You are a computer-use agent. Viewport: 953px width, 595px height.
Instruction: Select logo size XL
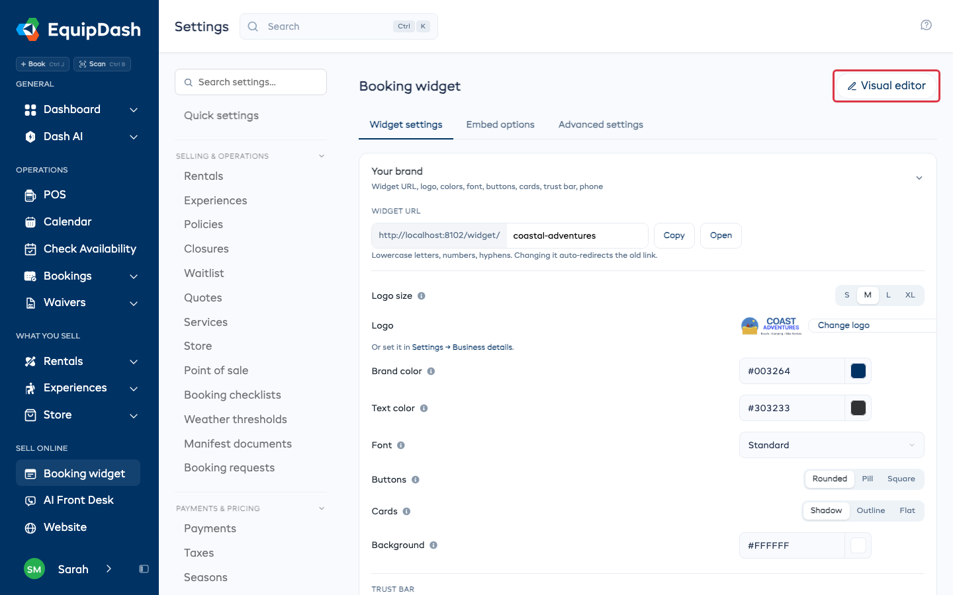[x=910, y=296]
